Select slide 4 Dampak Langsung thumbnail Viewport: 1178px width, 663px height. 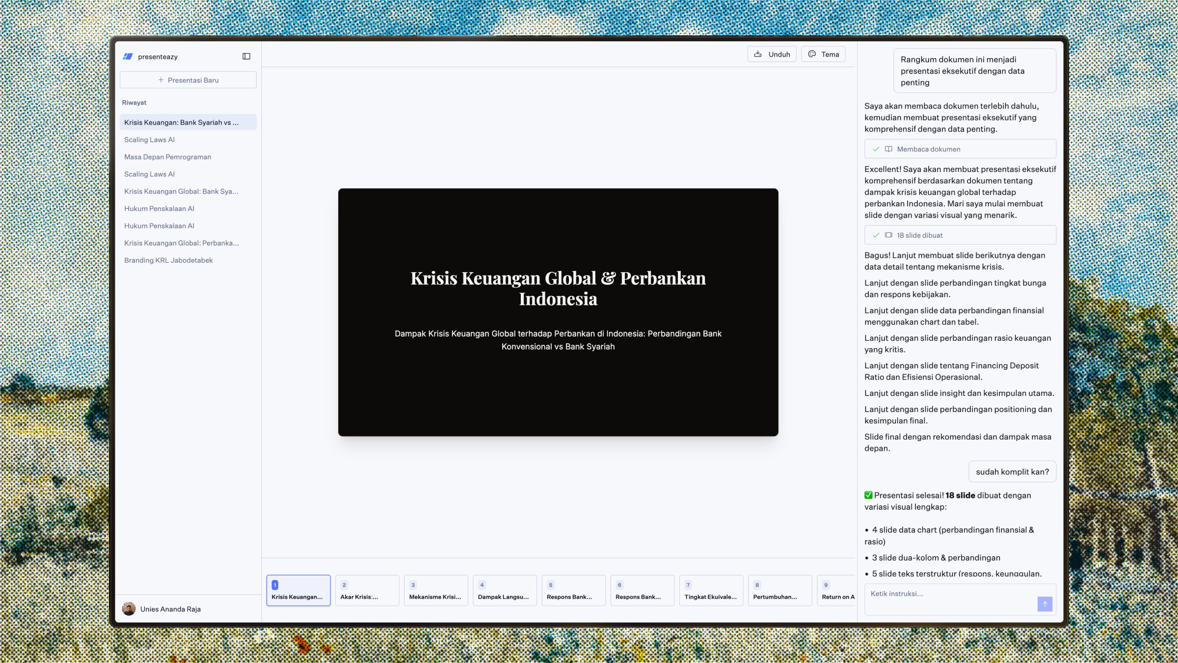pyautogui.click(x=504, y=590)
